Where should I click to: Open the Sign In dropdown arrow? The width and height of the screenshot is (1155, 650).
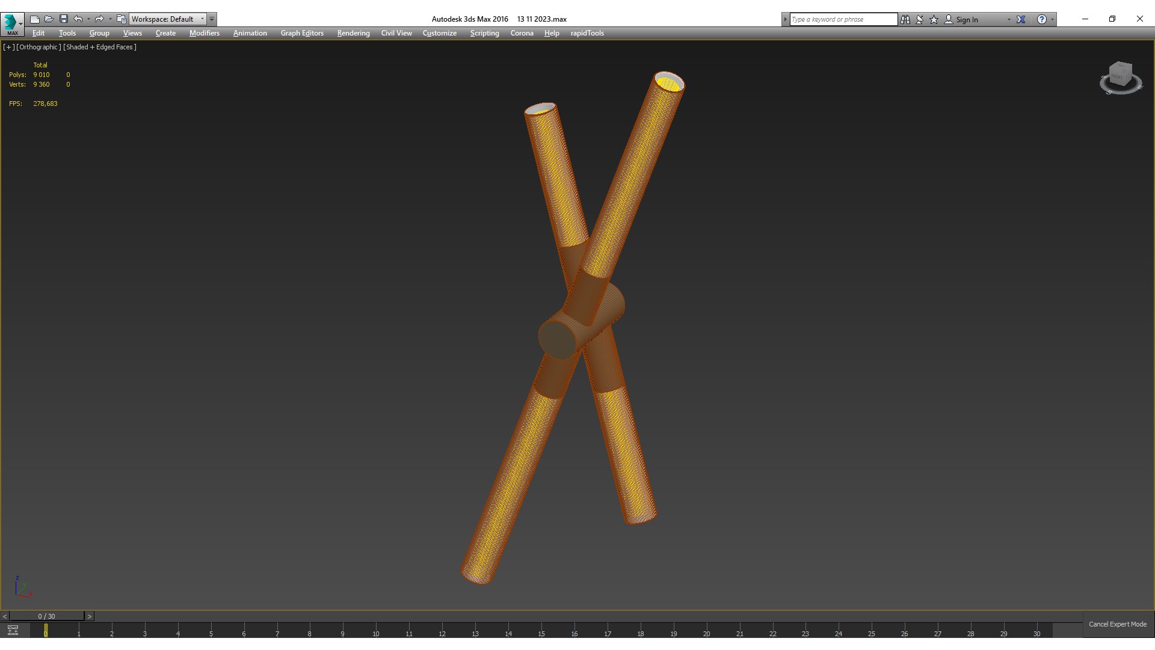[x=1009, y=19]
